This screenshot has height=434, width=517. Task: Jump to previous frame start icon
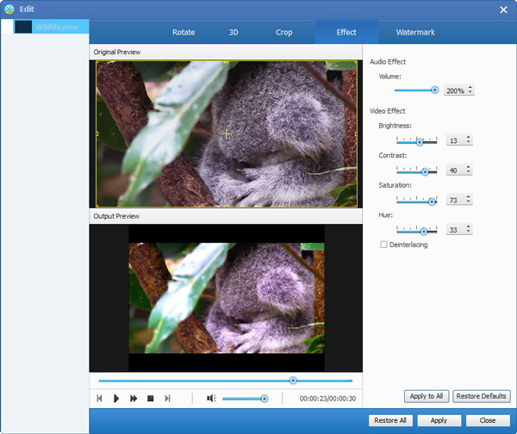coord(99,399)
